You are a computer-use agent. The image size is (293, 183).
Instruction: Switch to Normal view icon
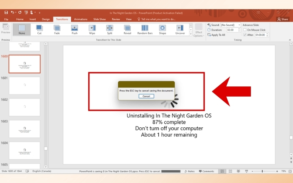222,171
